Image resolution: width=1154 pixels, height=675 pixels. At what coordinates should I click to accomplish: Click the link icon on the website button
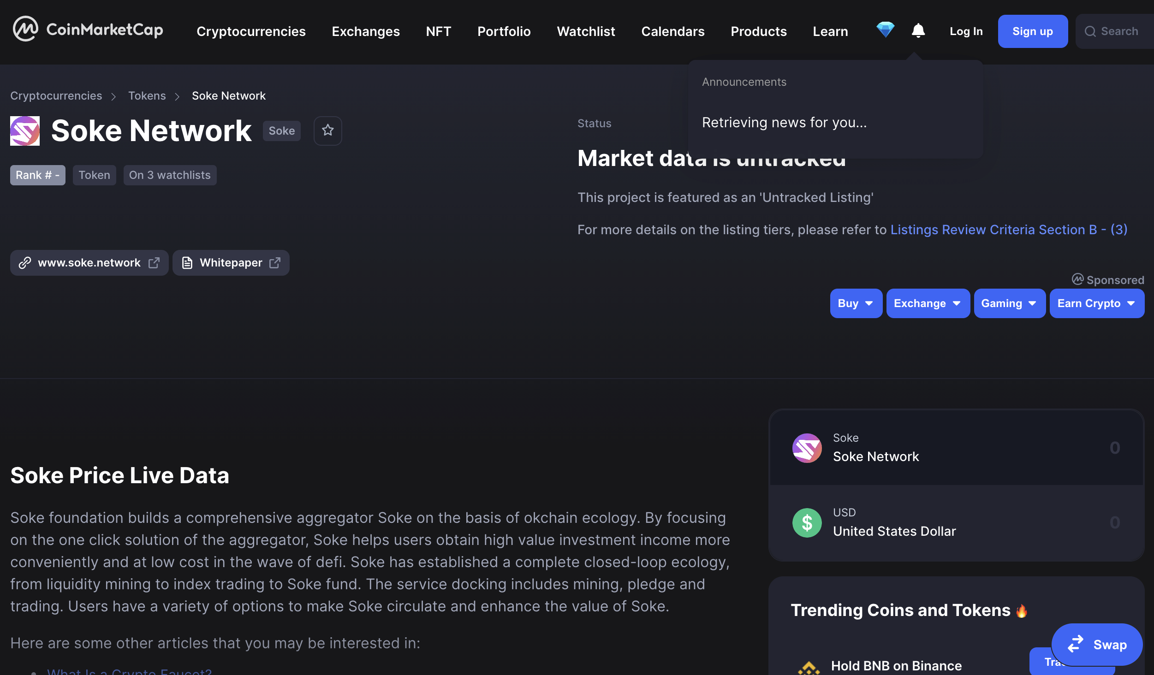(x=24, y=263)
